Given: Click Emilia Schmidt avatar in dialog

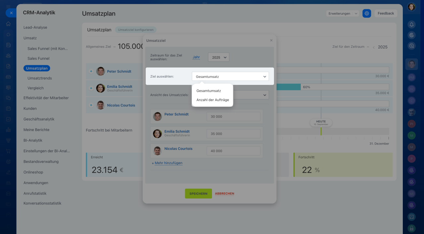Looking at the screenshot, I should coord(157,134).
